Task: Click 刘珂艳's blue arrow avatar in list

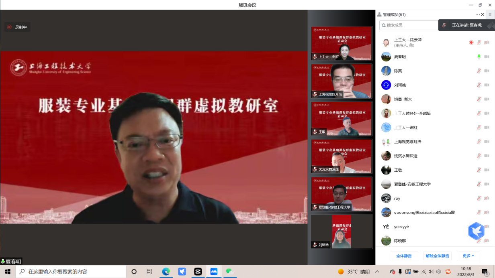Action: point(386,85)
